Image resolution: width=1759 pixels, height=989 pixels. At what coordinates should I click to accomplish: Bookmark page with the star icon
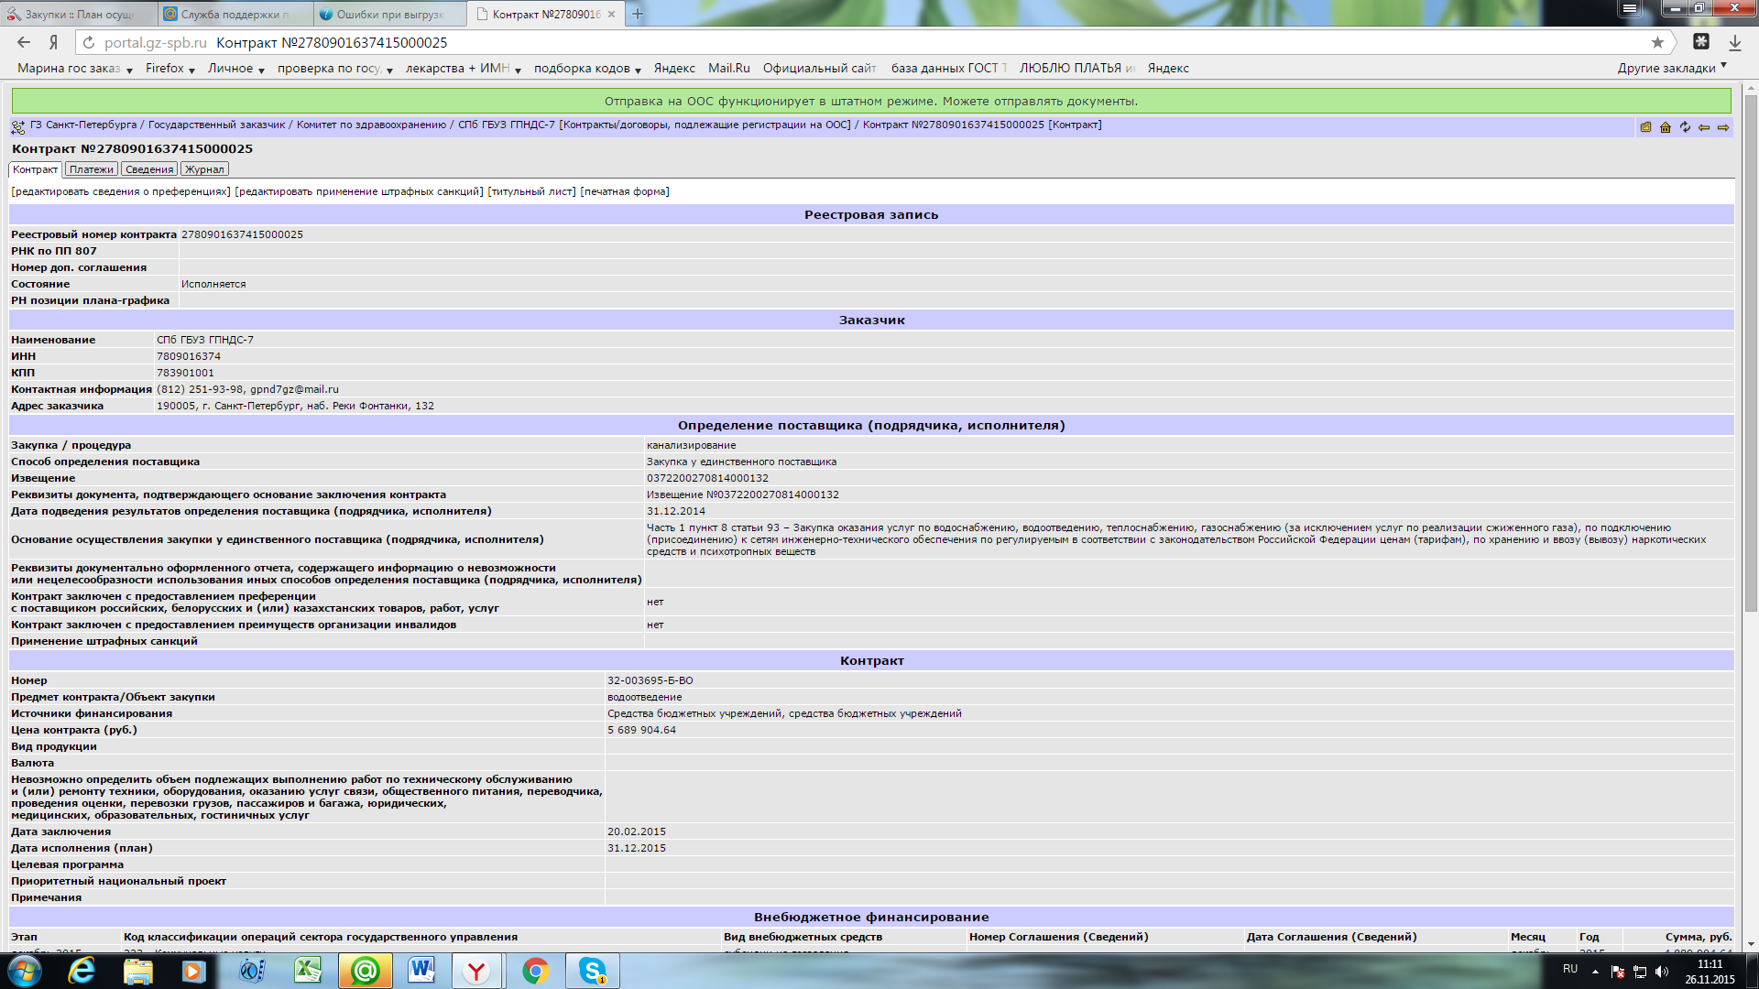1657,42
